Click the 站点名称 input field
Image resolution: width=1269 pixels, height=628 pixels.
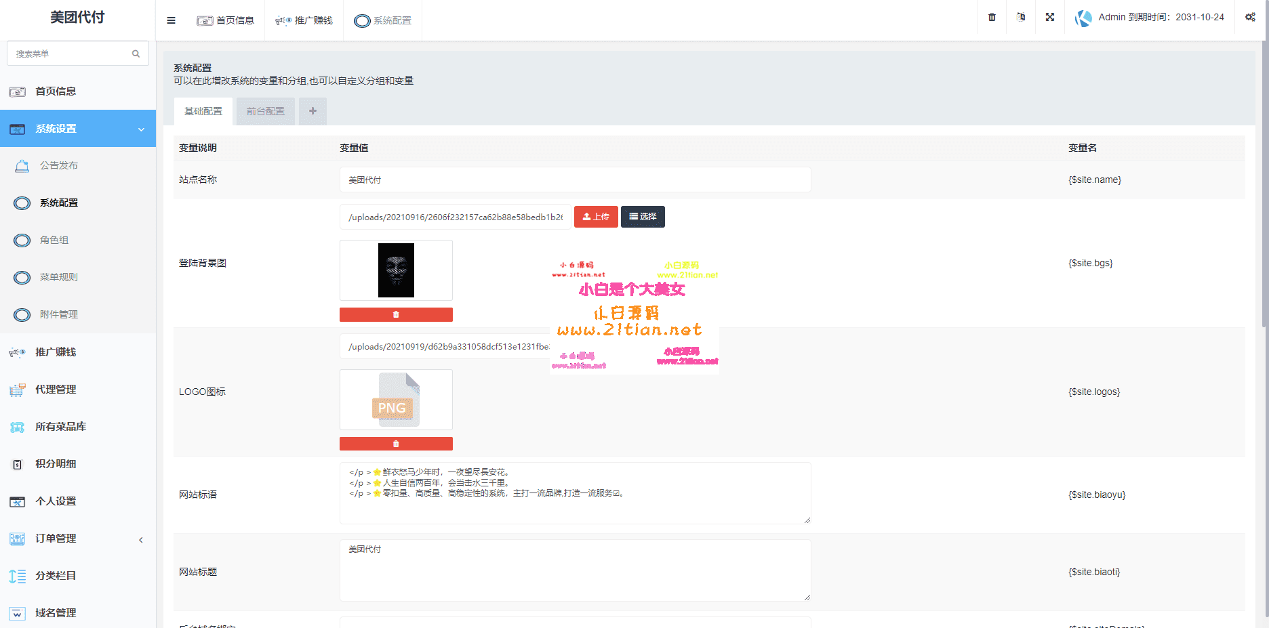click(575, 180)
